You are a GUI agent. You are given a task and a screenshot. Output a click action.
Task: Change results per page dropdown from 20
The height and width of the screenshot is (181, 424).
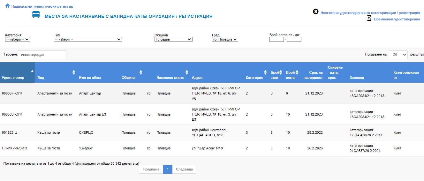tap(398, 55)
